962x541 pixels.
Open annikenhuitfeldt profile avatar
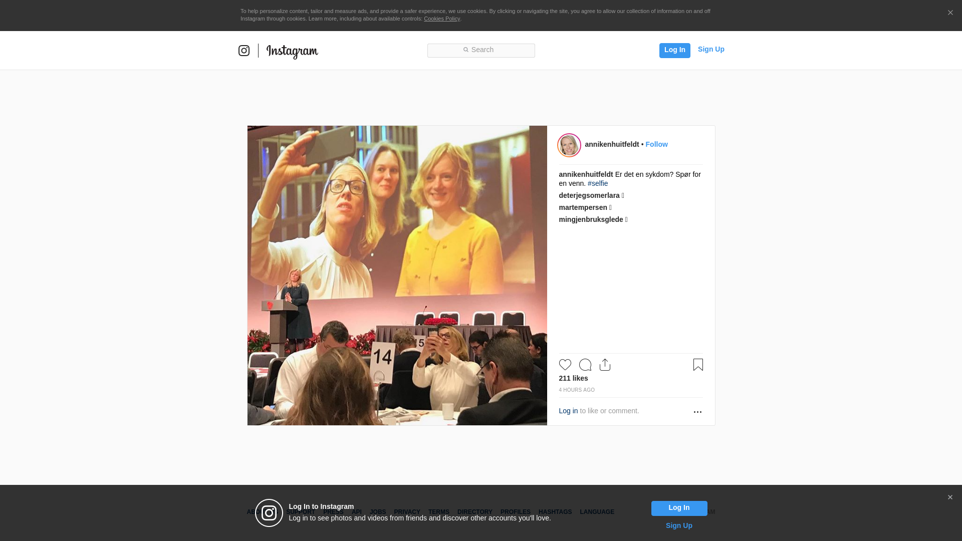pos(569,145)
